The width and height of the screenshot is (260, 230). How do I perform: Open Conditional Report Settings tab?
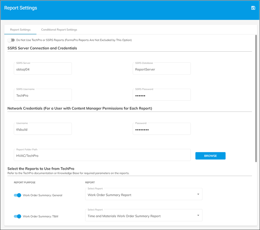59,30
